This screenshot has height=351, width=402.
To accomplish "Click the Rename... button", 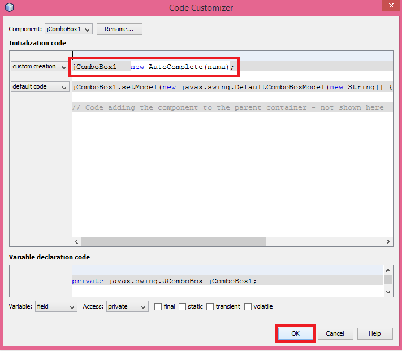I will (x=119, y=29).
